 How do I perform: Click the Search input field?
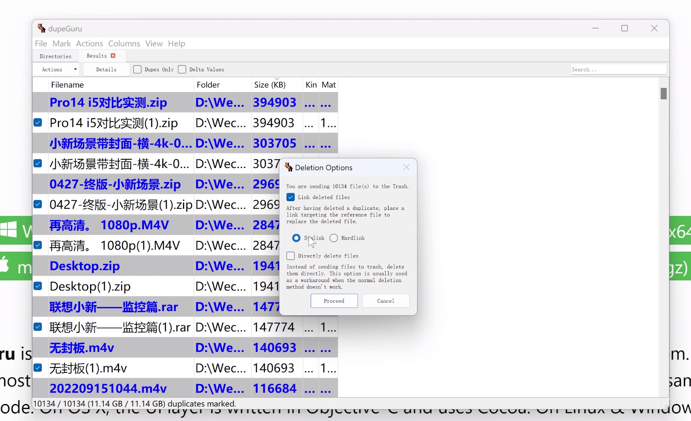pyautogui.click(x=618, y=69)
